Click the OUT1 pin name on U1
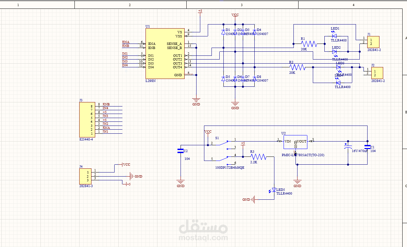 tap(177, 56)
